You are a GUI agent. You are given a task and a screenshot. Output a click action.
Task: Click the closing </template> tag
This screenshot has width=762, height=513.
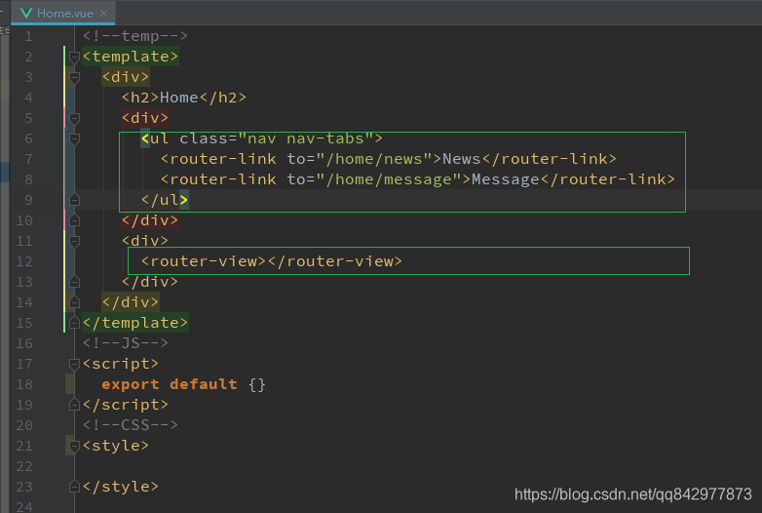[135, 323]
